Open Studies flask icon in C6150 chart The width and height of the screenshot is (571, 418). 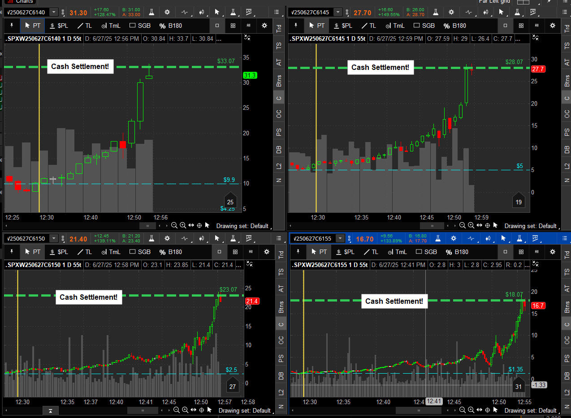coord(151,238)
